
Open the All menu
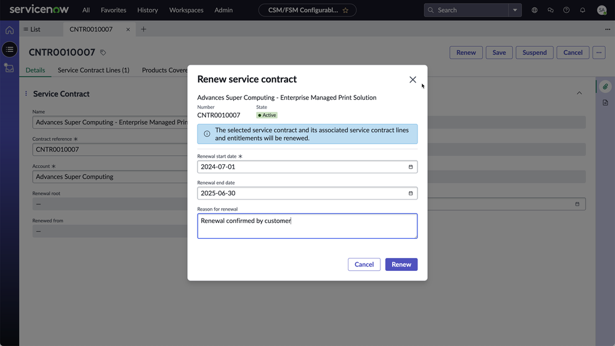pyautogui.click(x=86, y=10)
